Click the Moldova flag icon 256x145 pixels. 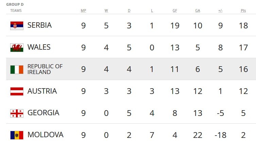click(17, 135)
